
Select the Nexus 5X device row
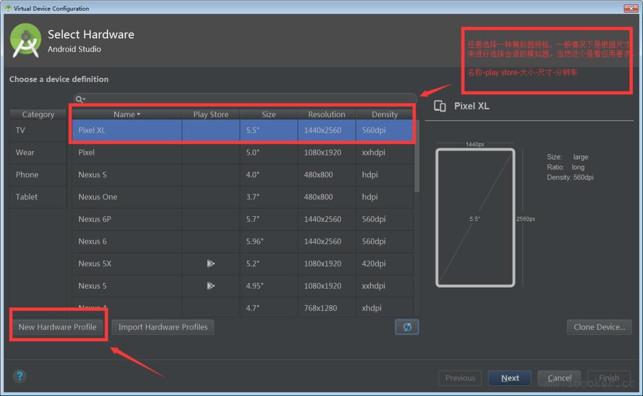(x=243, y=263)
